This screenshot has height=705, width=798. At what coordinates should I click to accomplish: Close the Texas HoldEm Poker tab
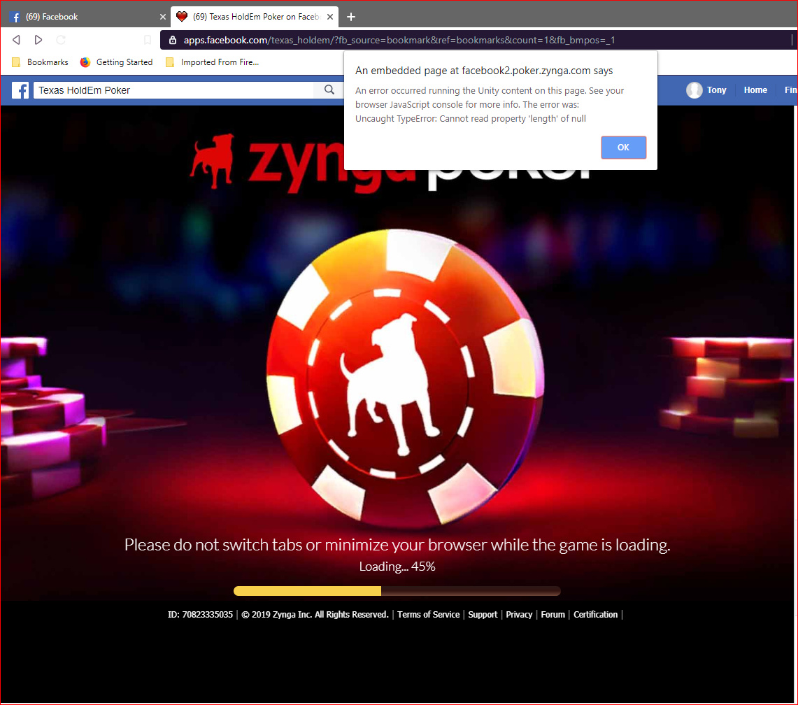pyautogui.click(x=330, y=17)
